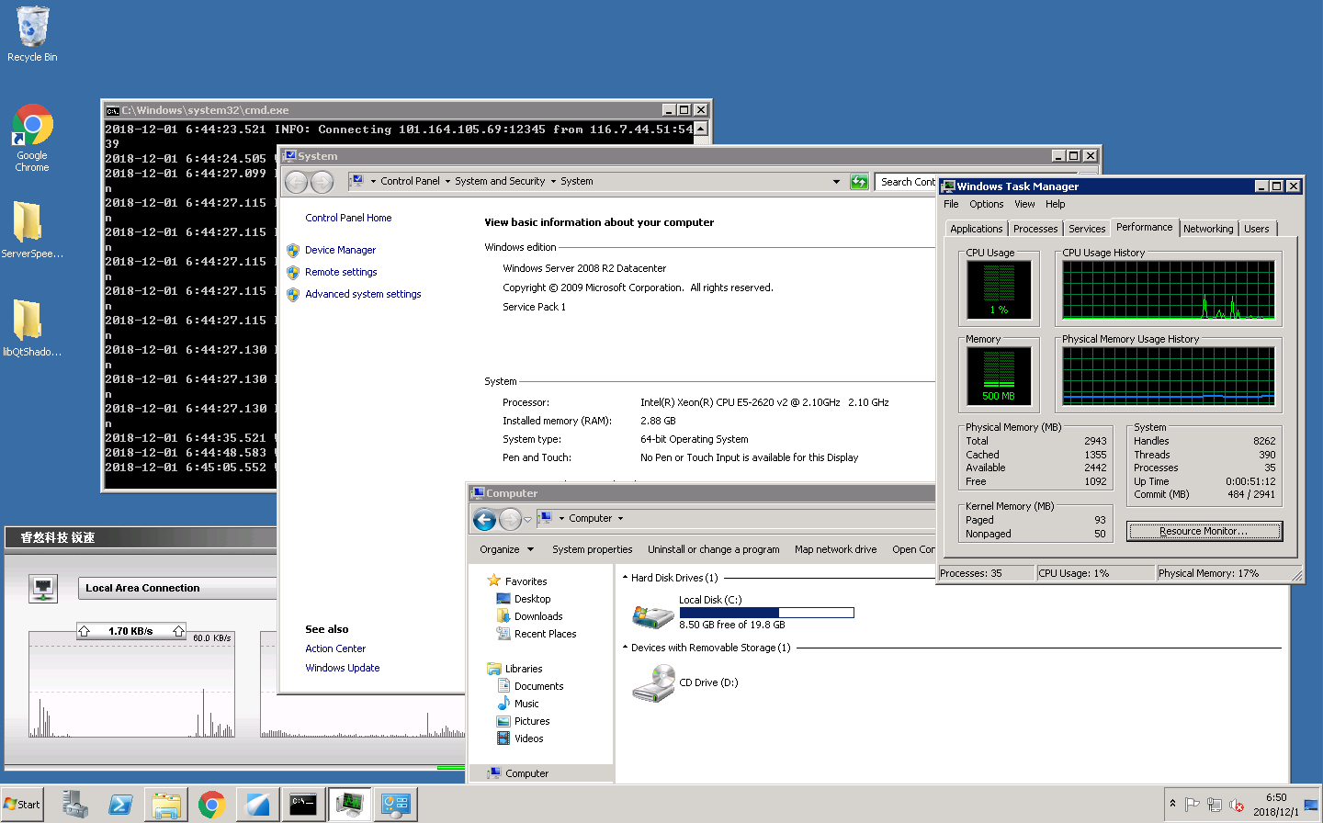
Task: Open the cmd.exe taskbar button
Action: pos(302,805)
